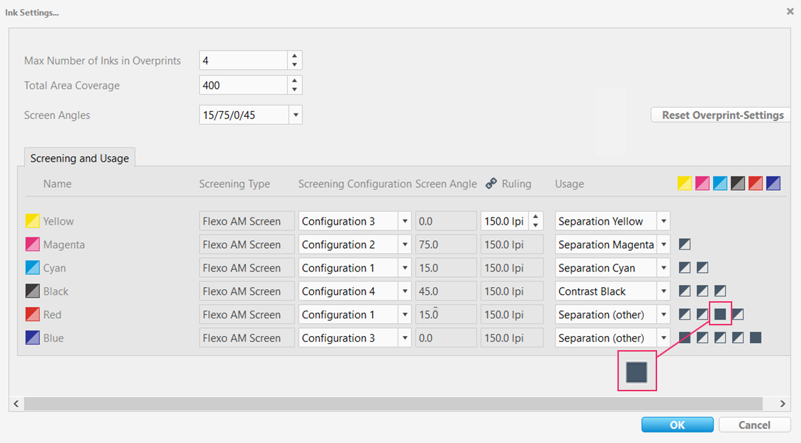The width and height of the screenshot is (801, 443).
Task: Close the Ink Settings dialog
Action: coord(790,11)
